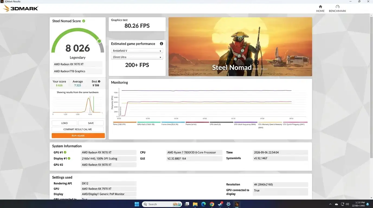Click the Display #1 value 2160x1440
Image resolution: width=373 pixels, height=208 pixels.
(108, 158)
